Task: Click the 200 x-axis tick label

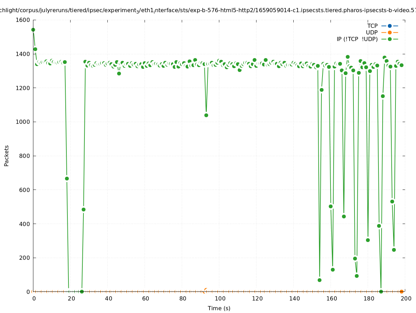Action: click(x=405, y=298)
